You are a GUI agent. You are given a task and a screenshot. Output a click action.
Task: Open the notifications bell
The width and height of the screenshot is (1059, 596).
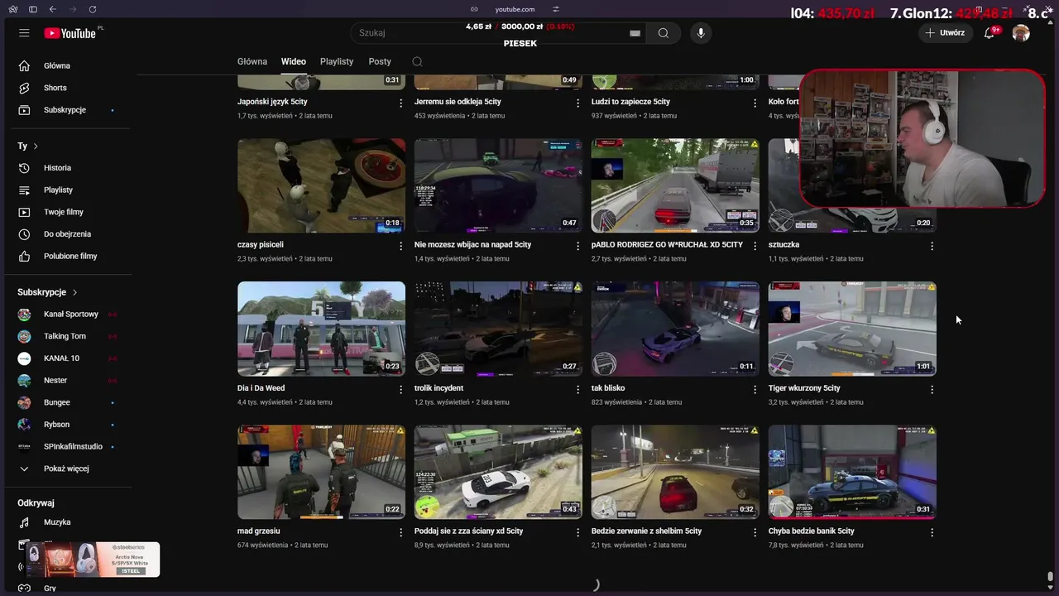pyautogui.click(x=990, y=33)
